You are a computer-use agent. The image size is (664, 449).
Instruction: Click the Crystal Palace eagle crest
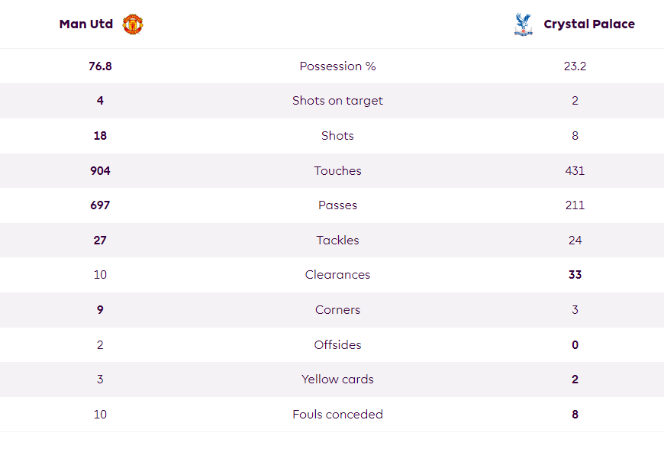click(x=523, y=24)
